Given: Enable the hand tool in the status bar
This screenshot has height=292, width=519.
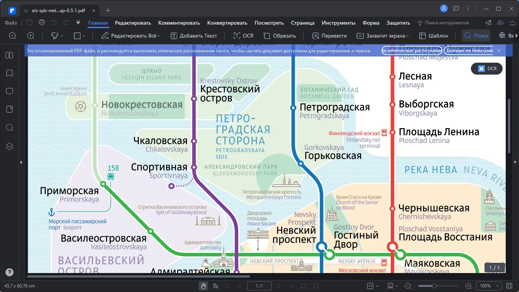Looking at the screenshot, I should pyautogui.click(x=203, y=286).
